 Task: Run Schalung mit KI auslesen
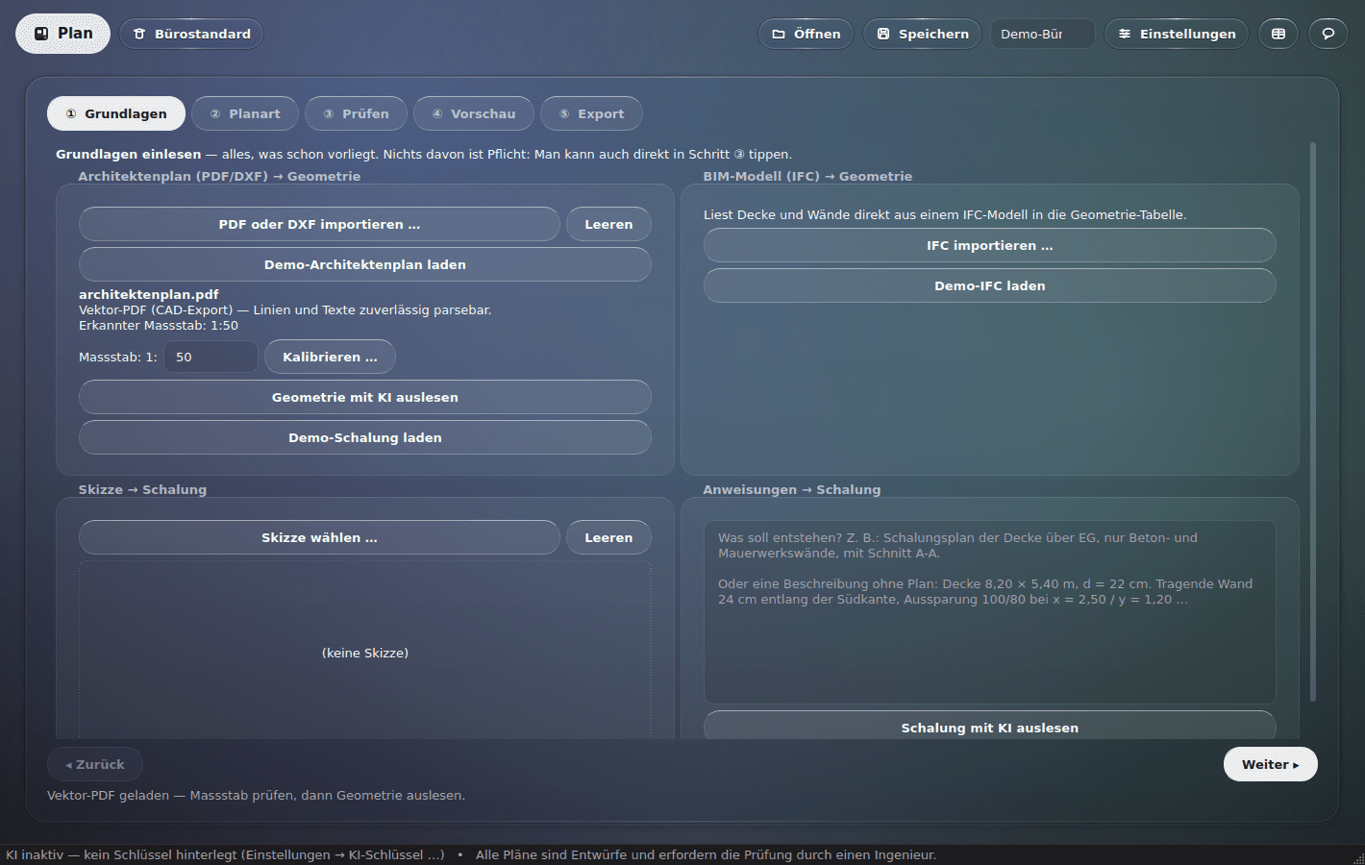point(990,727)
